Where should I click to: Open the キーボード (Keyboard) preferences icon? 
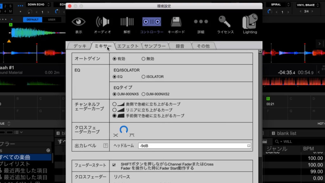[176, 24]
